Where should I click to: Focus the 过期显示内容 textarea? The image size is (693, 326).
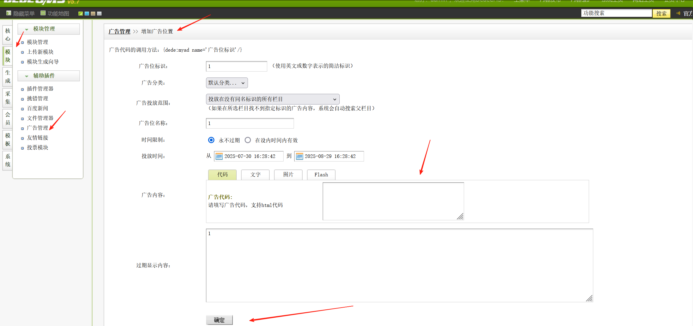[x=399, y=265]
